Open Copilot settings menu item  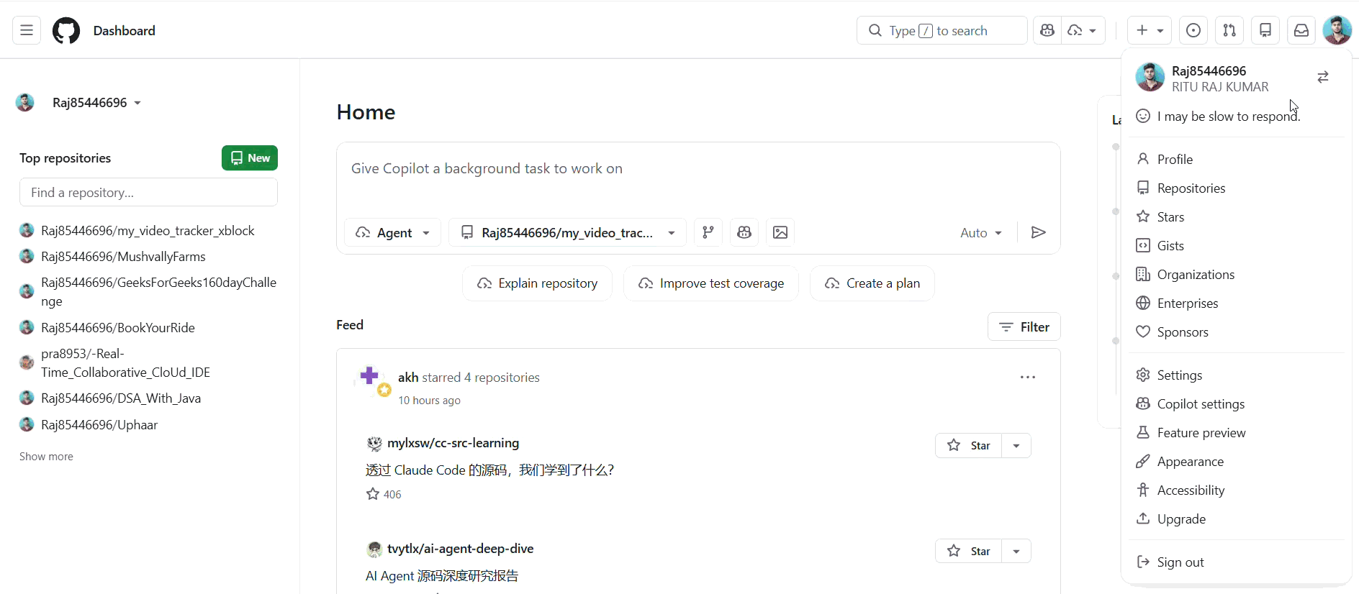1236,403
